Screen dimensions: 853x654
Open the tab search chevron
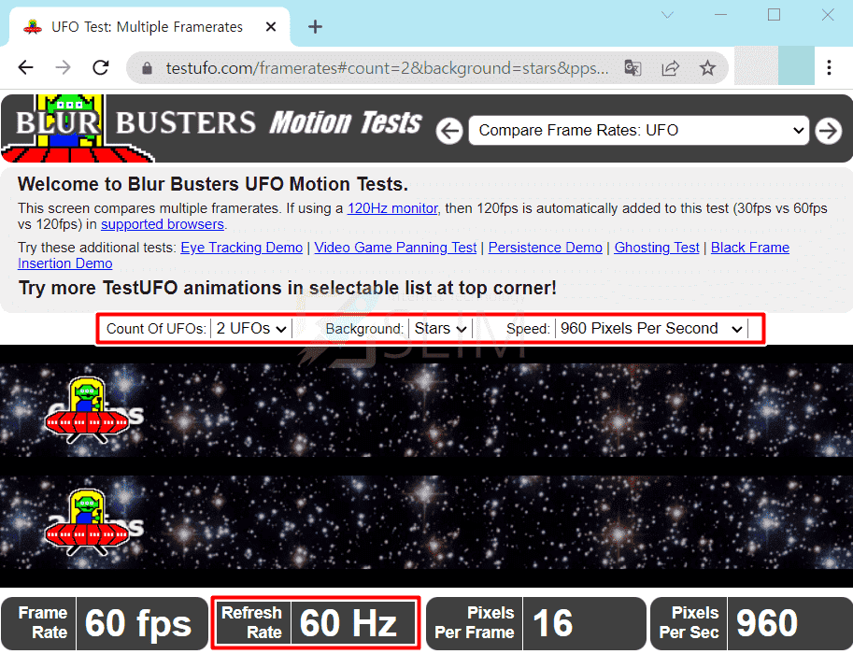[667, 15]
